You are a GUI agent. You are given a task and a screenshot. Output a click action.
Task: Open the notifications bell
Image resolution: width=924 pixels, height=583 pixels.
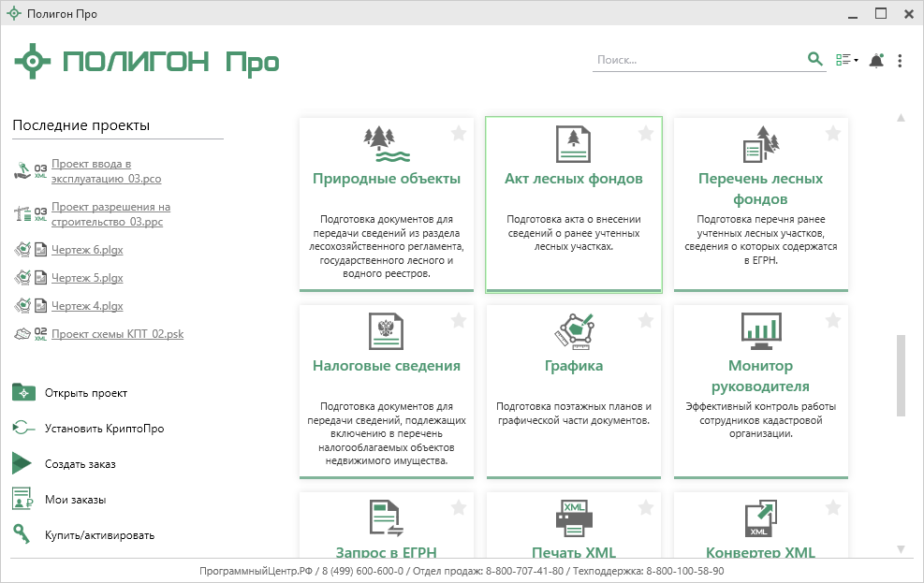876,61
